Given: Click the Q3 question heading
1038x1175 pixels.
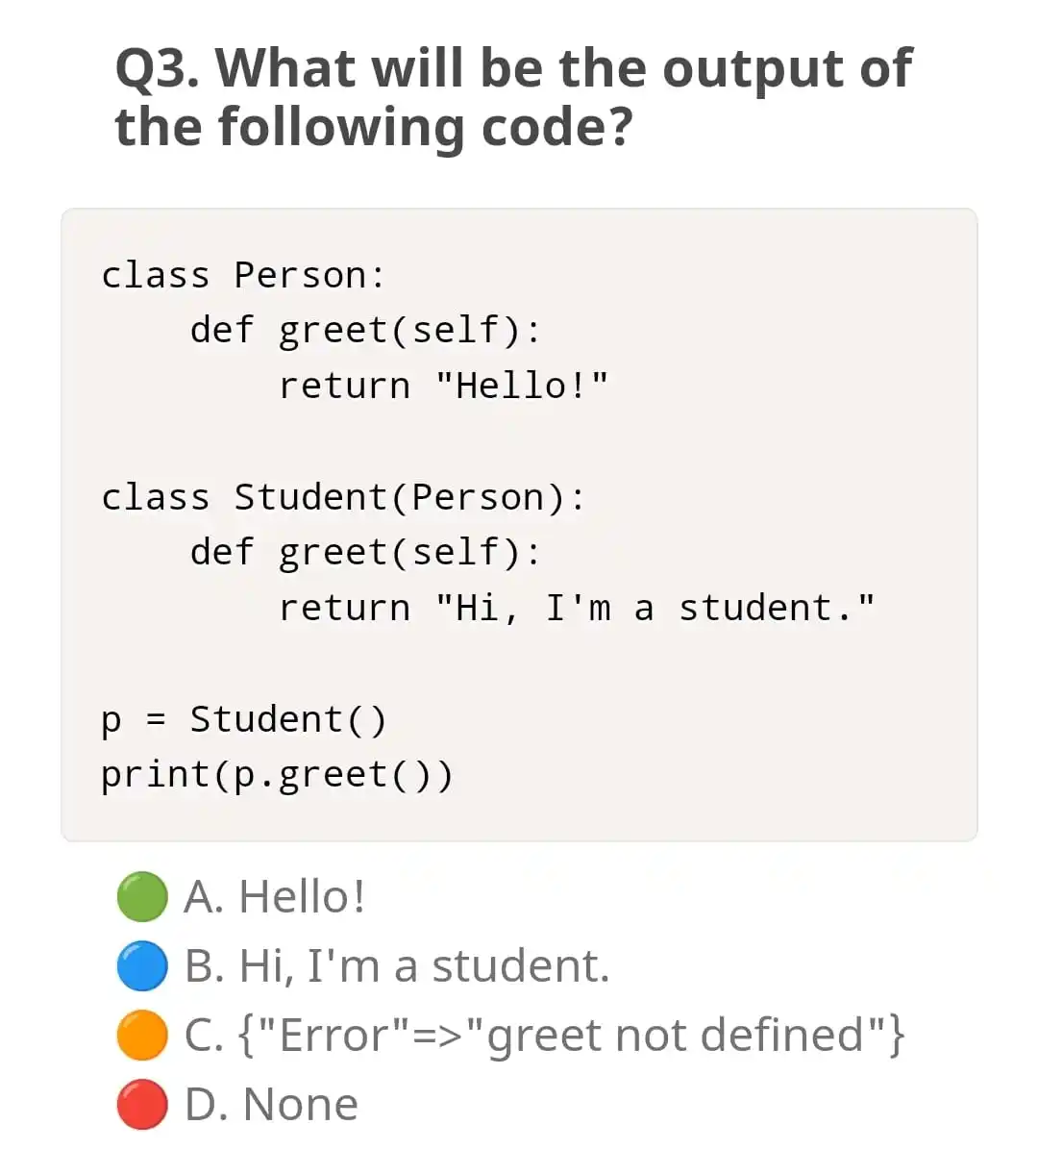Looking at the screenshot, I should point(513,97).
